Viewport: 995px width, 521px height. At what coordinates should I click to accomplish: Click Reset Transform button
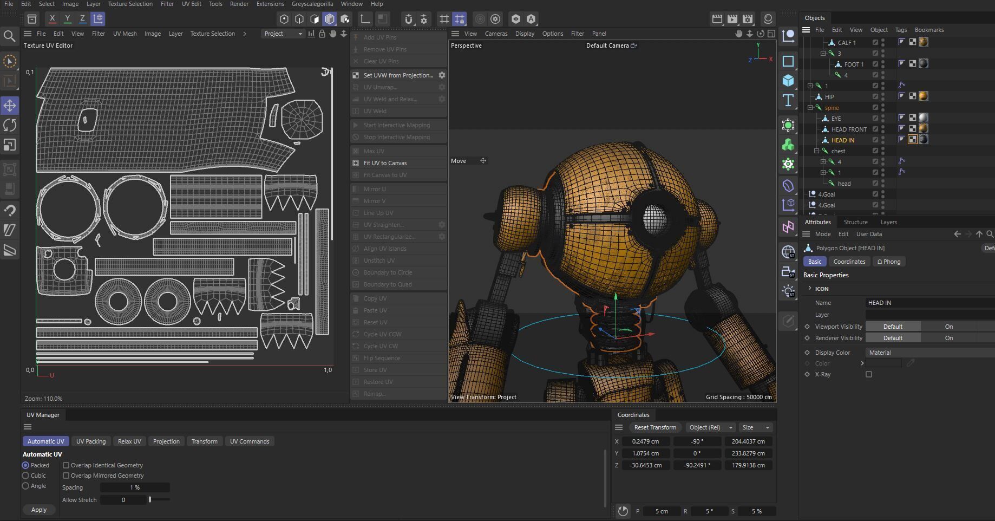655,427
